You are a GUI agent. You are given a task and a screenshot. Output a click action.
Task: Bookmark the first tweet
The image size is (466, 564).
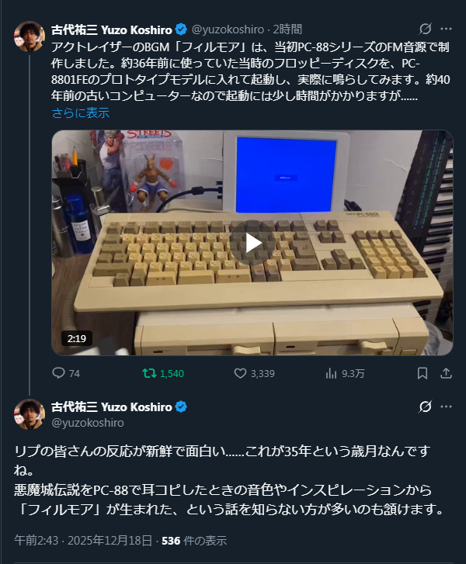[422, 373]
